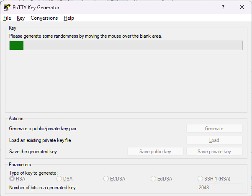
Task: Click the Load button
Action: pyautogui.click(x=214, y=140)
